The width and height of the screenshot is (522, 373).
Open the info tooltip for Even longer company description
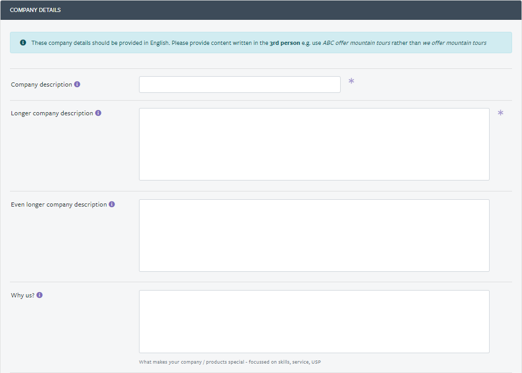pos(112,204)
